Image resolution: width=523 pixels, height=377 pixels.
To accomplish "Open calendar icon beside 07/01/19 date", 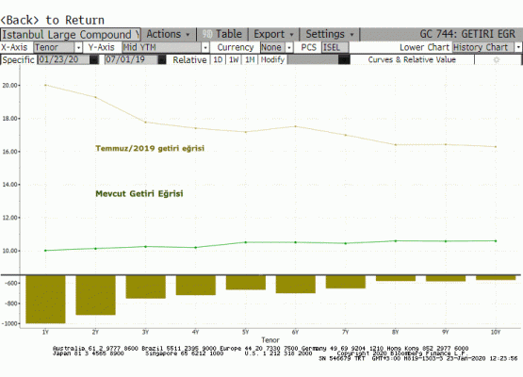I will [162, 59].
